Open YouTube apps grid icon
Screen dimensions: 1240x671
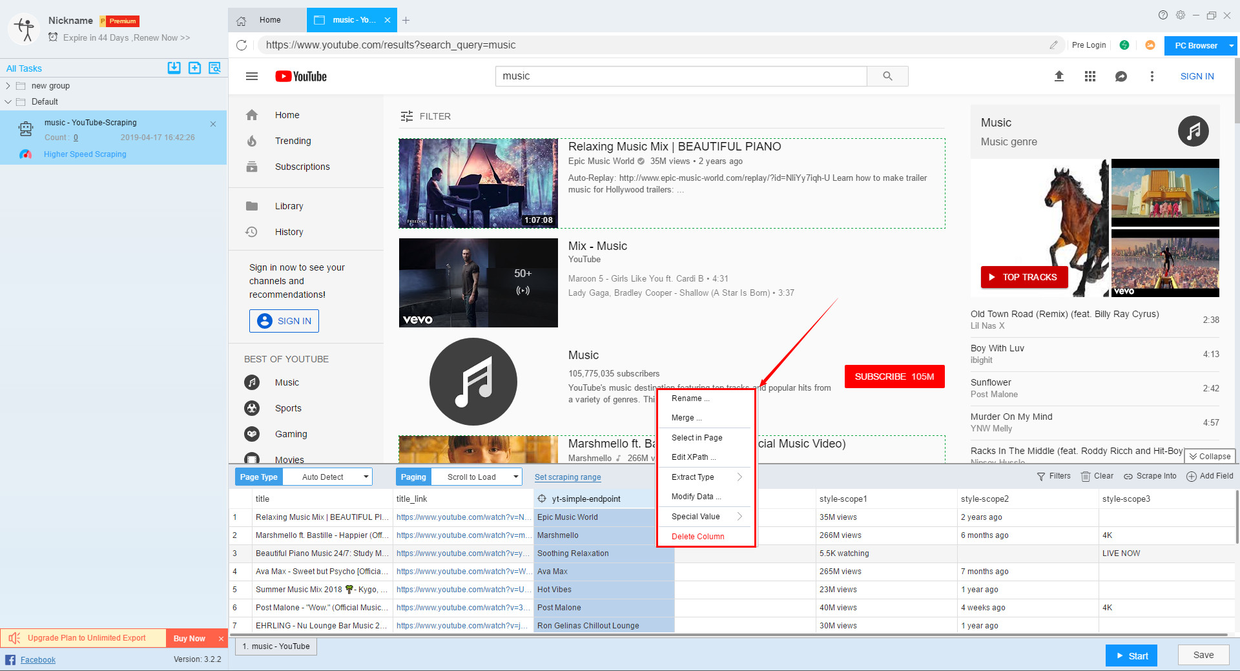click(x=1090, y=76)
